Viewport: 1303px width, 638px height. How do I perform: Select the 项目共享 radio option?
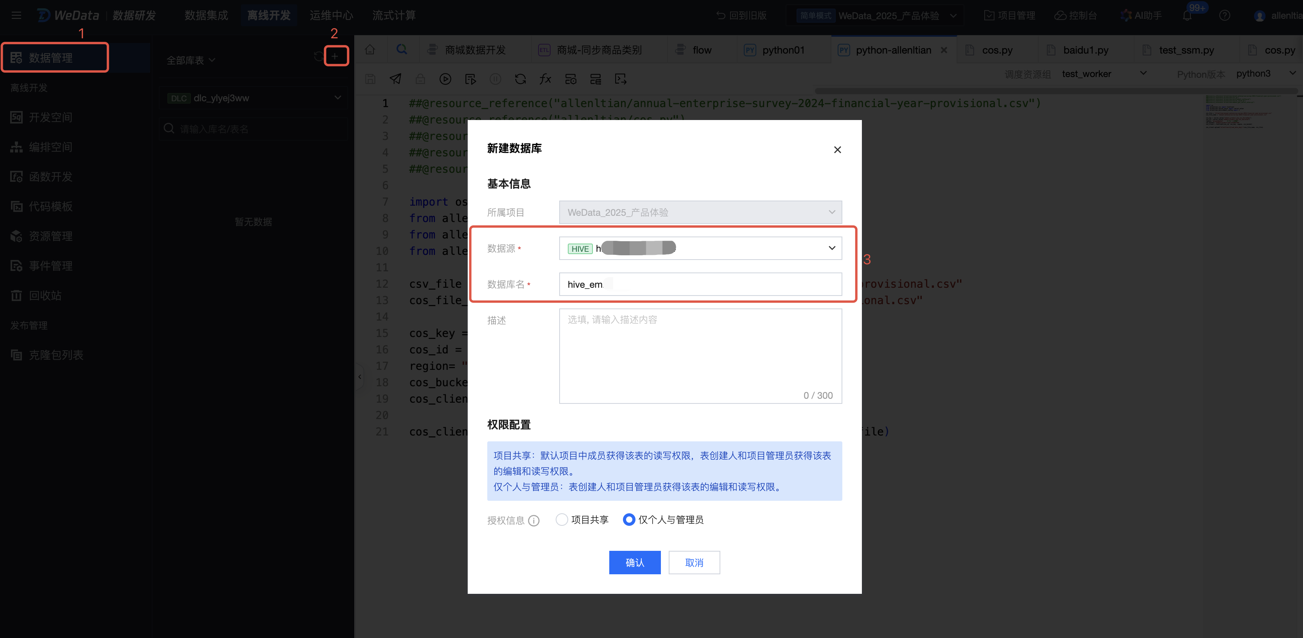(x=562, y=520)
